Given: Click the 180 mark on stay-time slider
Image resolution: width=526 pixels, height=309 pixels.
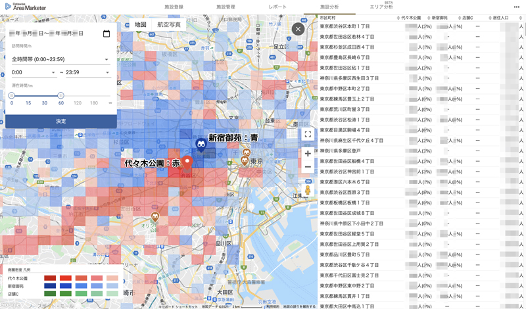Looking at the screenshot, I should pos(94,103).
